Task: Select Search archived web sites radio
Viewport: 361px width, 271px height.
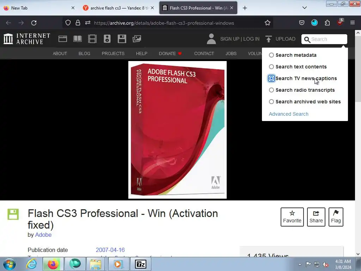Action: click(x=271, y=102)
